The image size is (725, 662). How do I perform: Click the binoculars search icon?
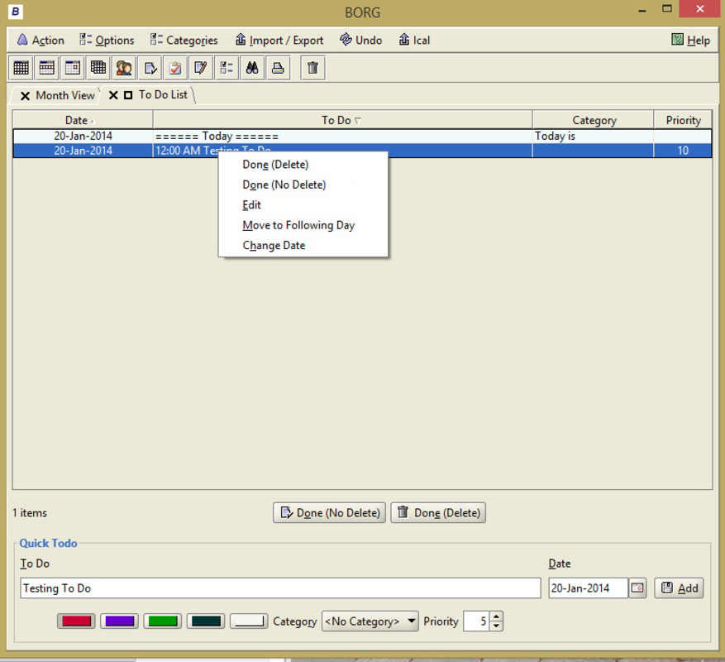[252, 68]
